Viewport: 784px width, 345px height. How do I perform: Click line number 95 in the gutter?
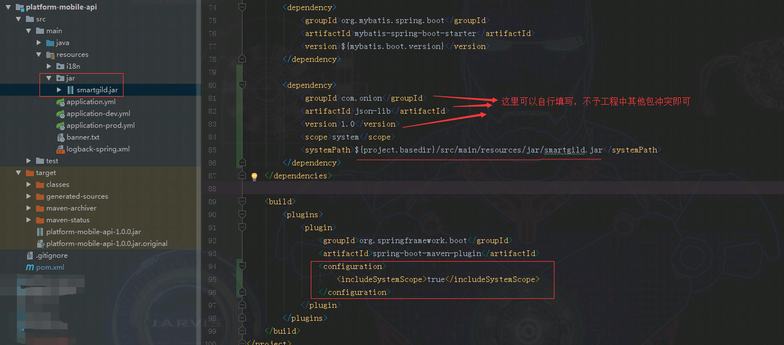pos(212,279)
